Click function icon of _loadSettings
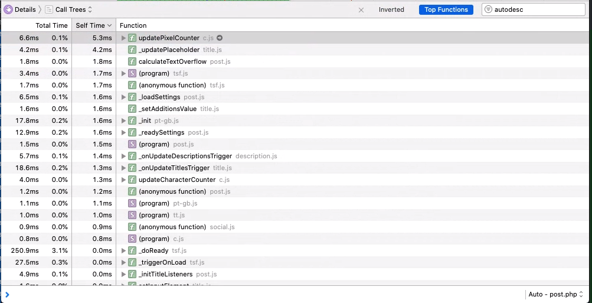The height and width of the screenshot is (303, 592). pos(132,97)
